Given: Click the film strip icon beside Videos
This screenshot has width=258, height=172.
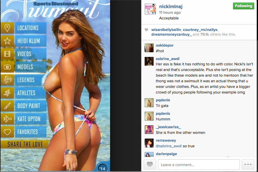Looking at the screenshot, I should pos(7,54).
